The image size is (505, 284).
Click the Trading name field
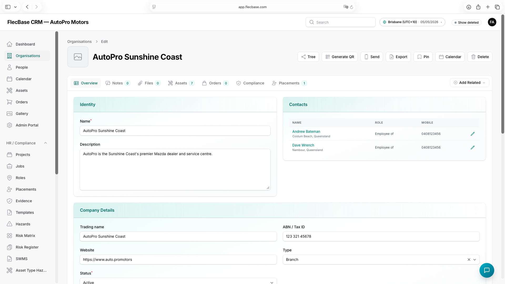coord(178,236)
